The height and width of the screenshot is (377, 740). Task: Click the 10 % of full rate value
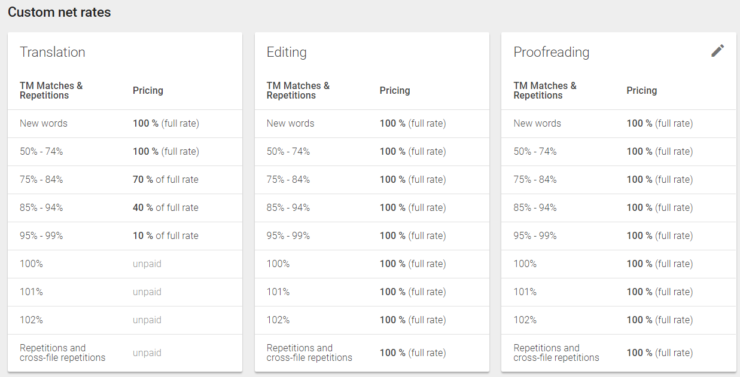click(165, 235)
